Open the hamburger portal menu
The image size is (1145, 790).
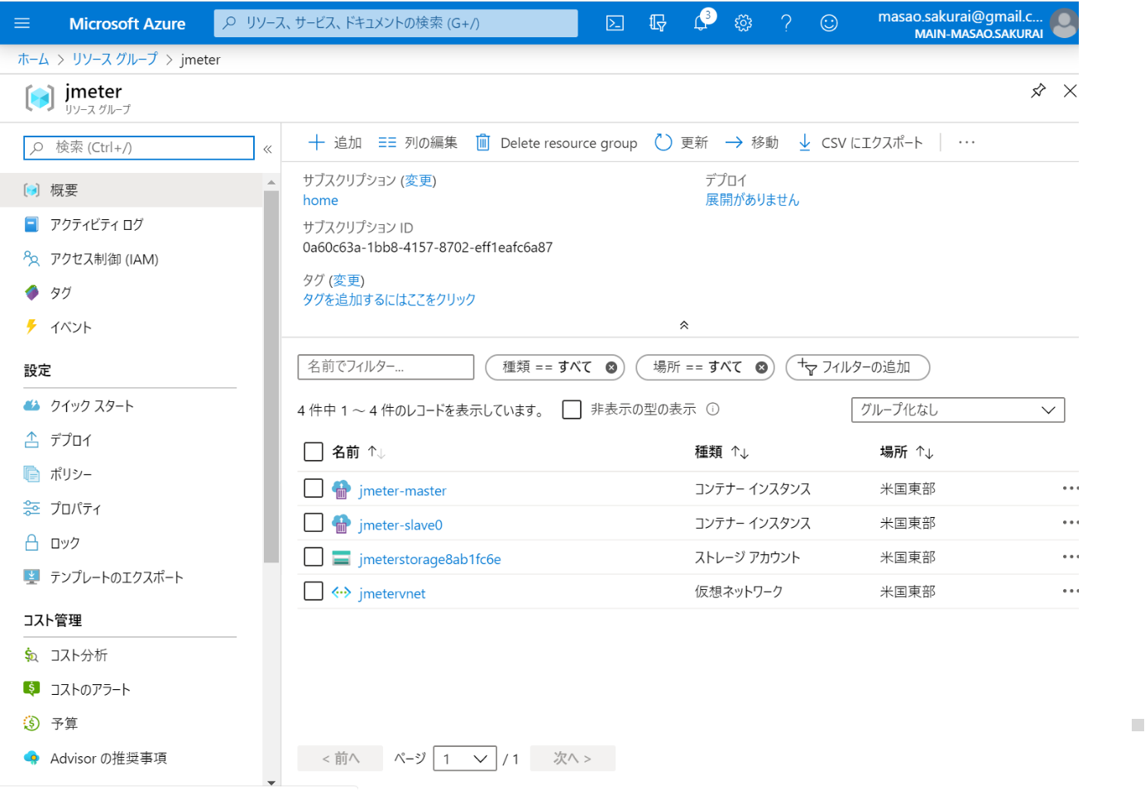point(22,23)
